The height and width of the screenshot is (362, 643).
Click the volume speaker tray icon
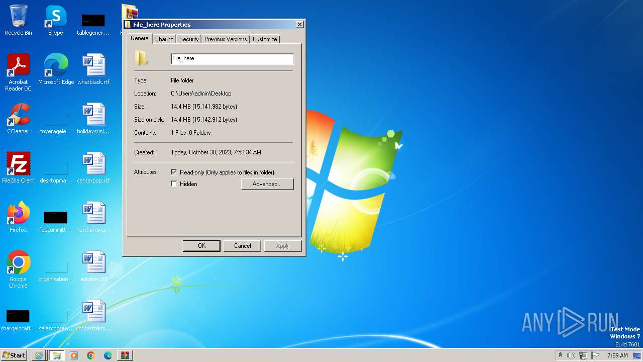(x=571, y=355)
